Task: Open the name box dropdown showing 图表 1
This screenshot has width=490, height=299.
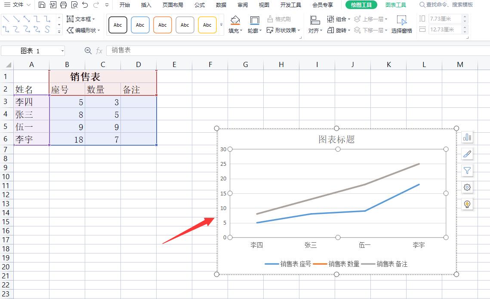Action: pos(62,51)
